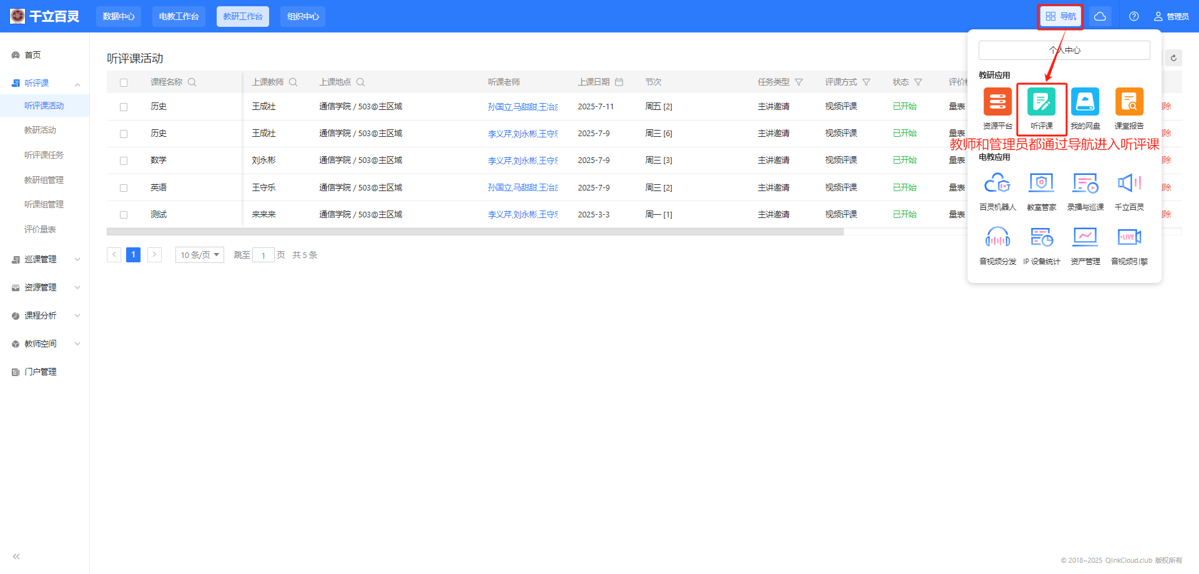This screenshot has height=574, width=1199.
Task: Open 教研活动 in the sidebar
Action: (40, 130)
